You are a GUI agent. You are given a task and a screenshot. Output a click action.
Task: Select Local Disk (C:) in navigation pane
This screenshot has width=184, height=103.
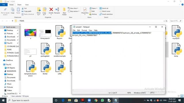click(12, 94)
